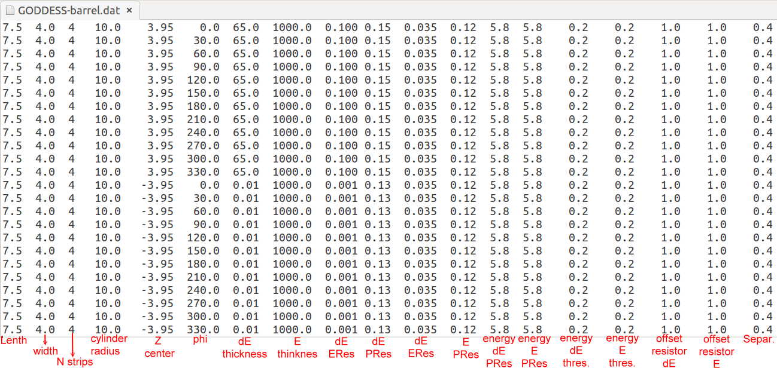Click the document icon in the GODDESS-barrel.dat tab
The image size is (777, 368).
pos(10,11)
